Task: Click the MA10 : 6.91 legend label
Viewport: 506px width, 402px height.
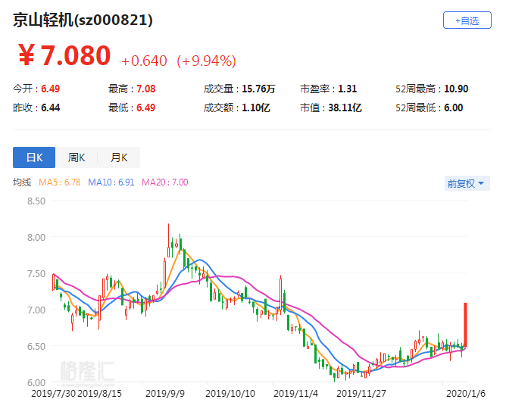Action: pos(111,182)
